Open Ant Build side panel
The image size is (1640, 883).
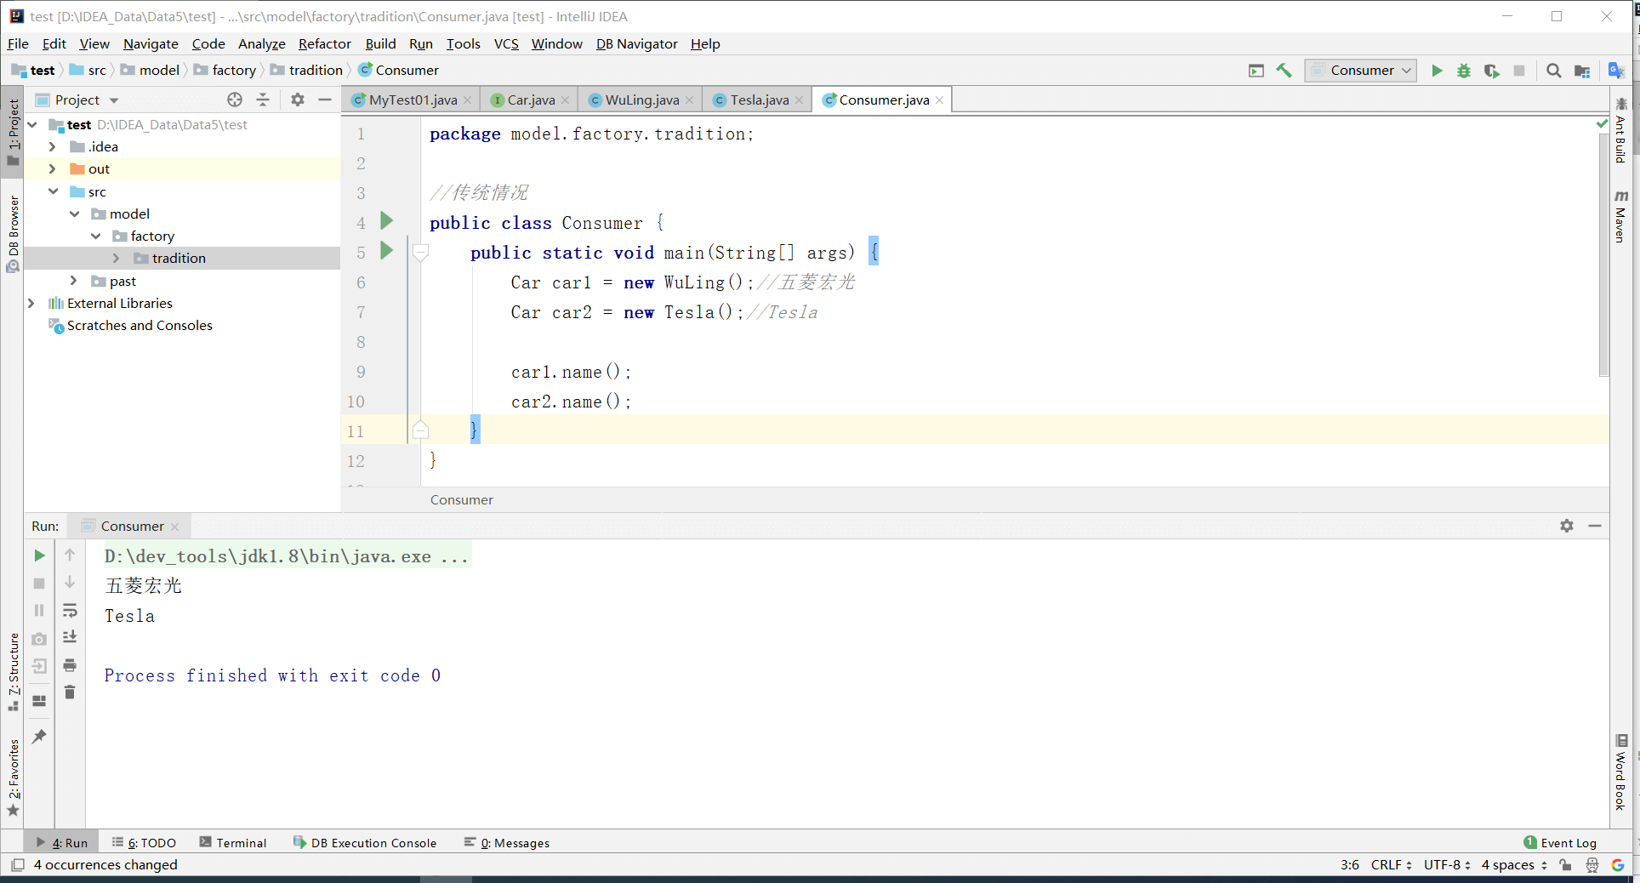[x=1620, y=131]
